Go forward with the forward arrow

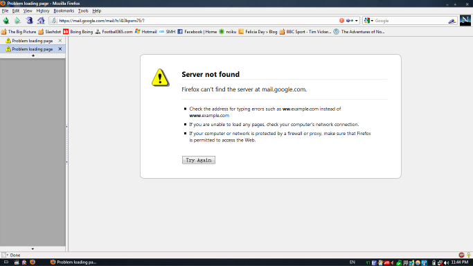(17, 21)
